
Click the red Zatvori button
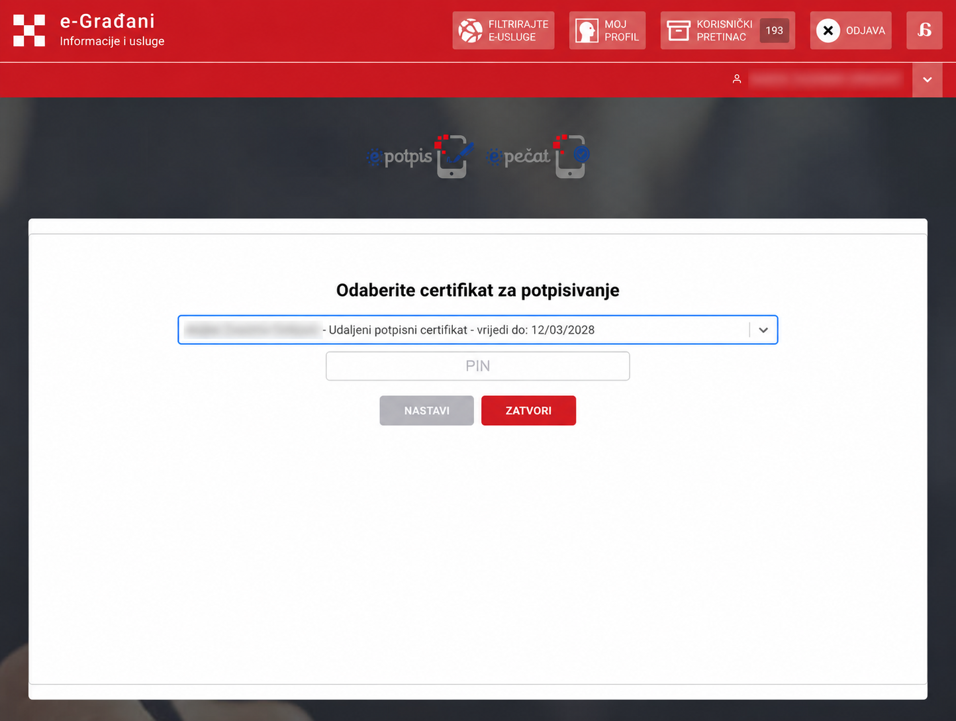[x=528, y=410]
